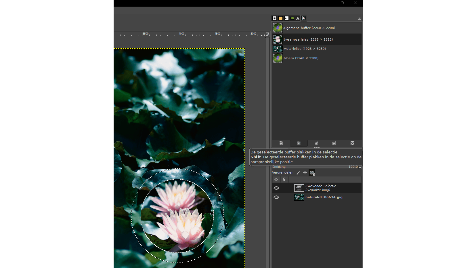Click the canvas zoom magnifier button
The width and height of the screenshot is (476, 268).
tap(267, 34)
